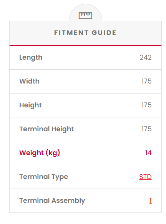Click the Width value 175
166x224 pixels.
pos(147,81)
